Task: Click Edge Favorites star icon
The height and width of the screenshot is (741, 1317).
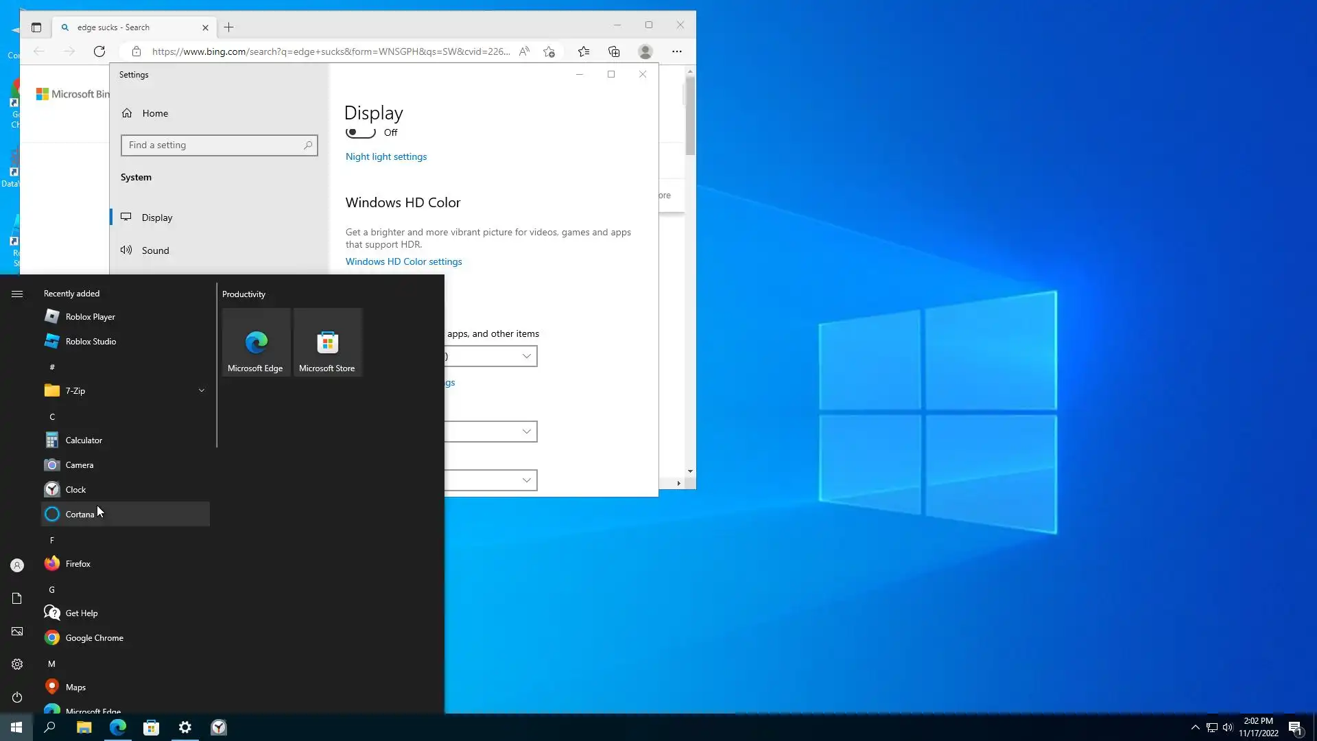Action: click(x=584, y=51)
